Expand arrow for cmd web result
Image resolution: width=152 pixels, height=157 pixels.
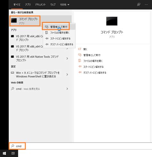point(67,89)
